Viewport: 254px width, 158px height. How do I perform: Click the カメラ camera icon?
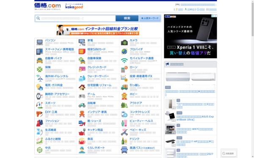124,43
